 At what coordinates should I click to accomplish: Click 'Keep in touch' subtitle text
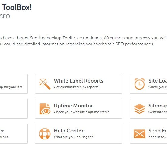(x=158, y=137)
